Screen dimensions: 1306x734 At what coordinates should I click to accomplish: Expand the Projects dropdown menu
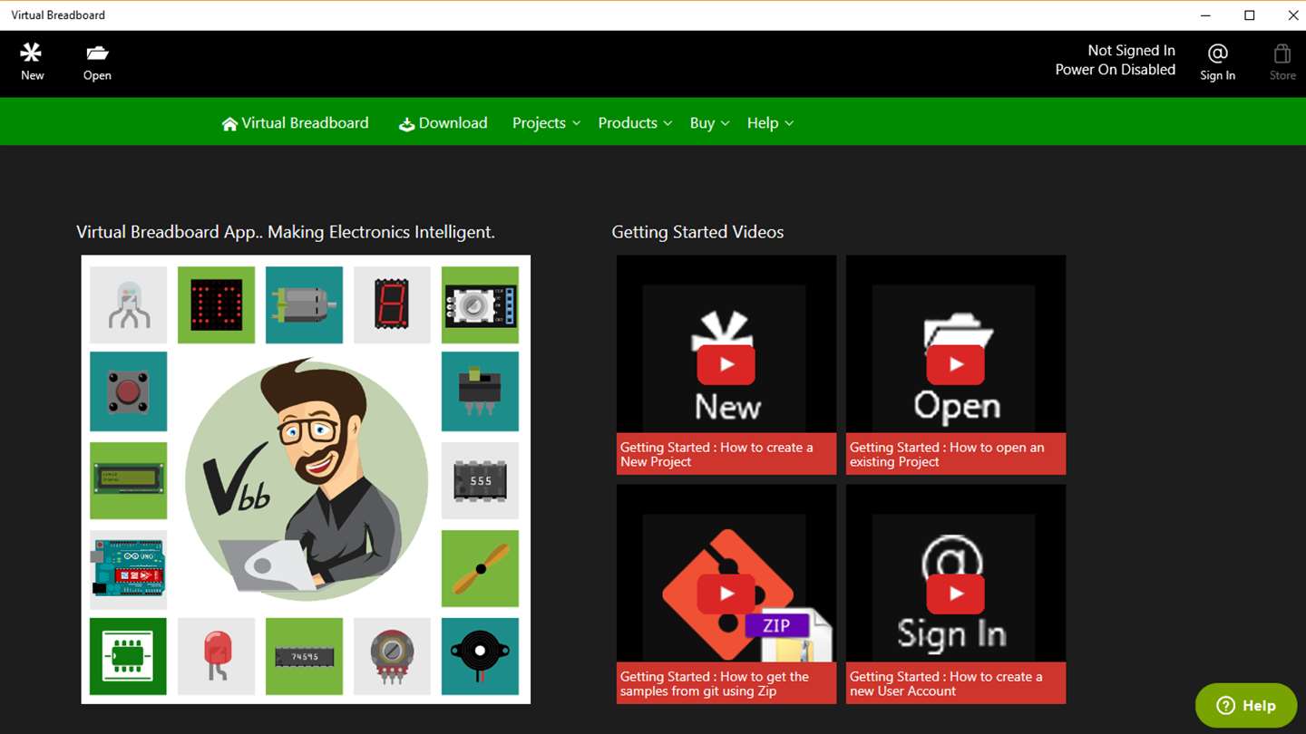[x=546, y=123]
